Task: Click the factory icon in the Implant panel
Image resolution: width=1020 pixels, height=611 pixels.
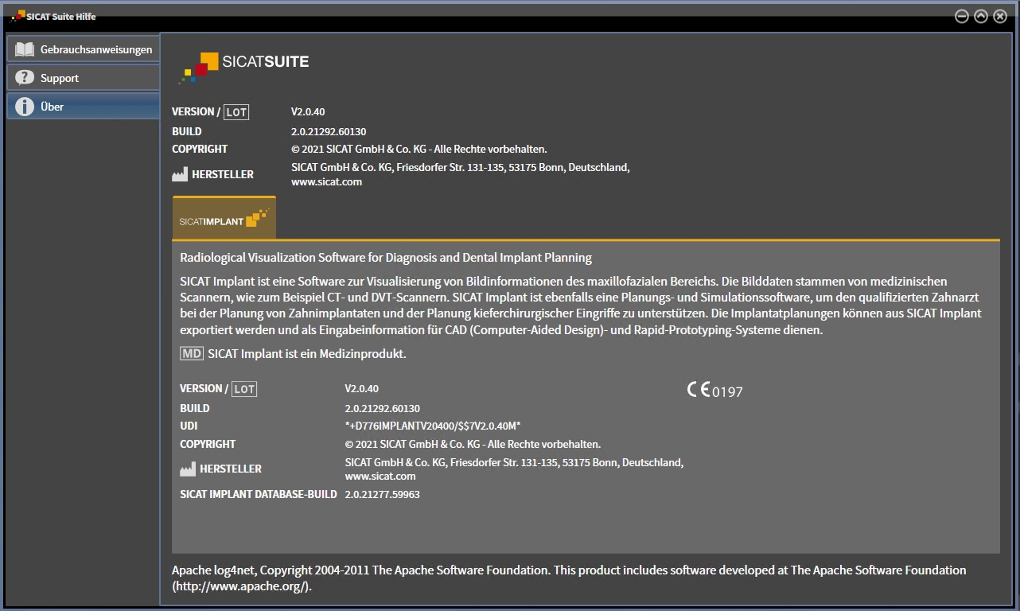Action: [188, 469]
